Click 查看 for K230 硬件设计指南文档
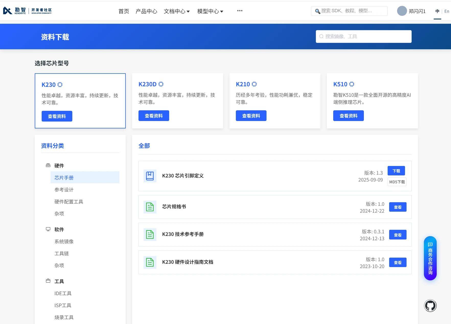451x324 pixels. (398, 262)
